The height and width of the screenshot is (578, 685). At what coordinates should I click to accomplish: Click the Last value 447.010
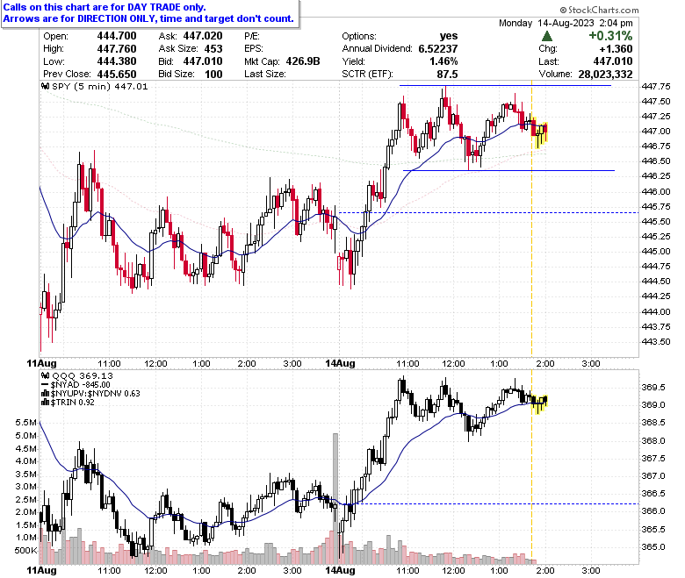tap(613, 61)
